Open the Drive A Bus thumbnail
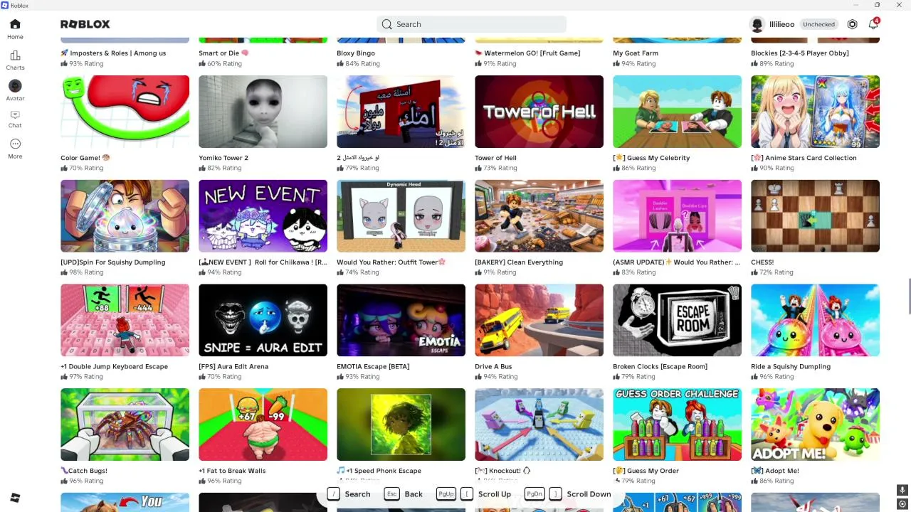This screenshot has height=512, width=911. coord(539,321)
